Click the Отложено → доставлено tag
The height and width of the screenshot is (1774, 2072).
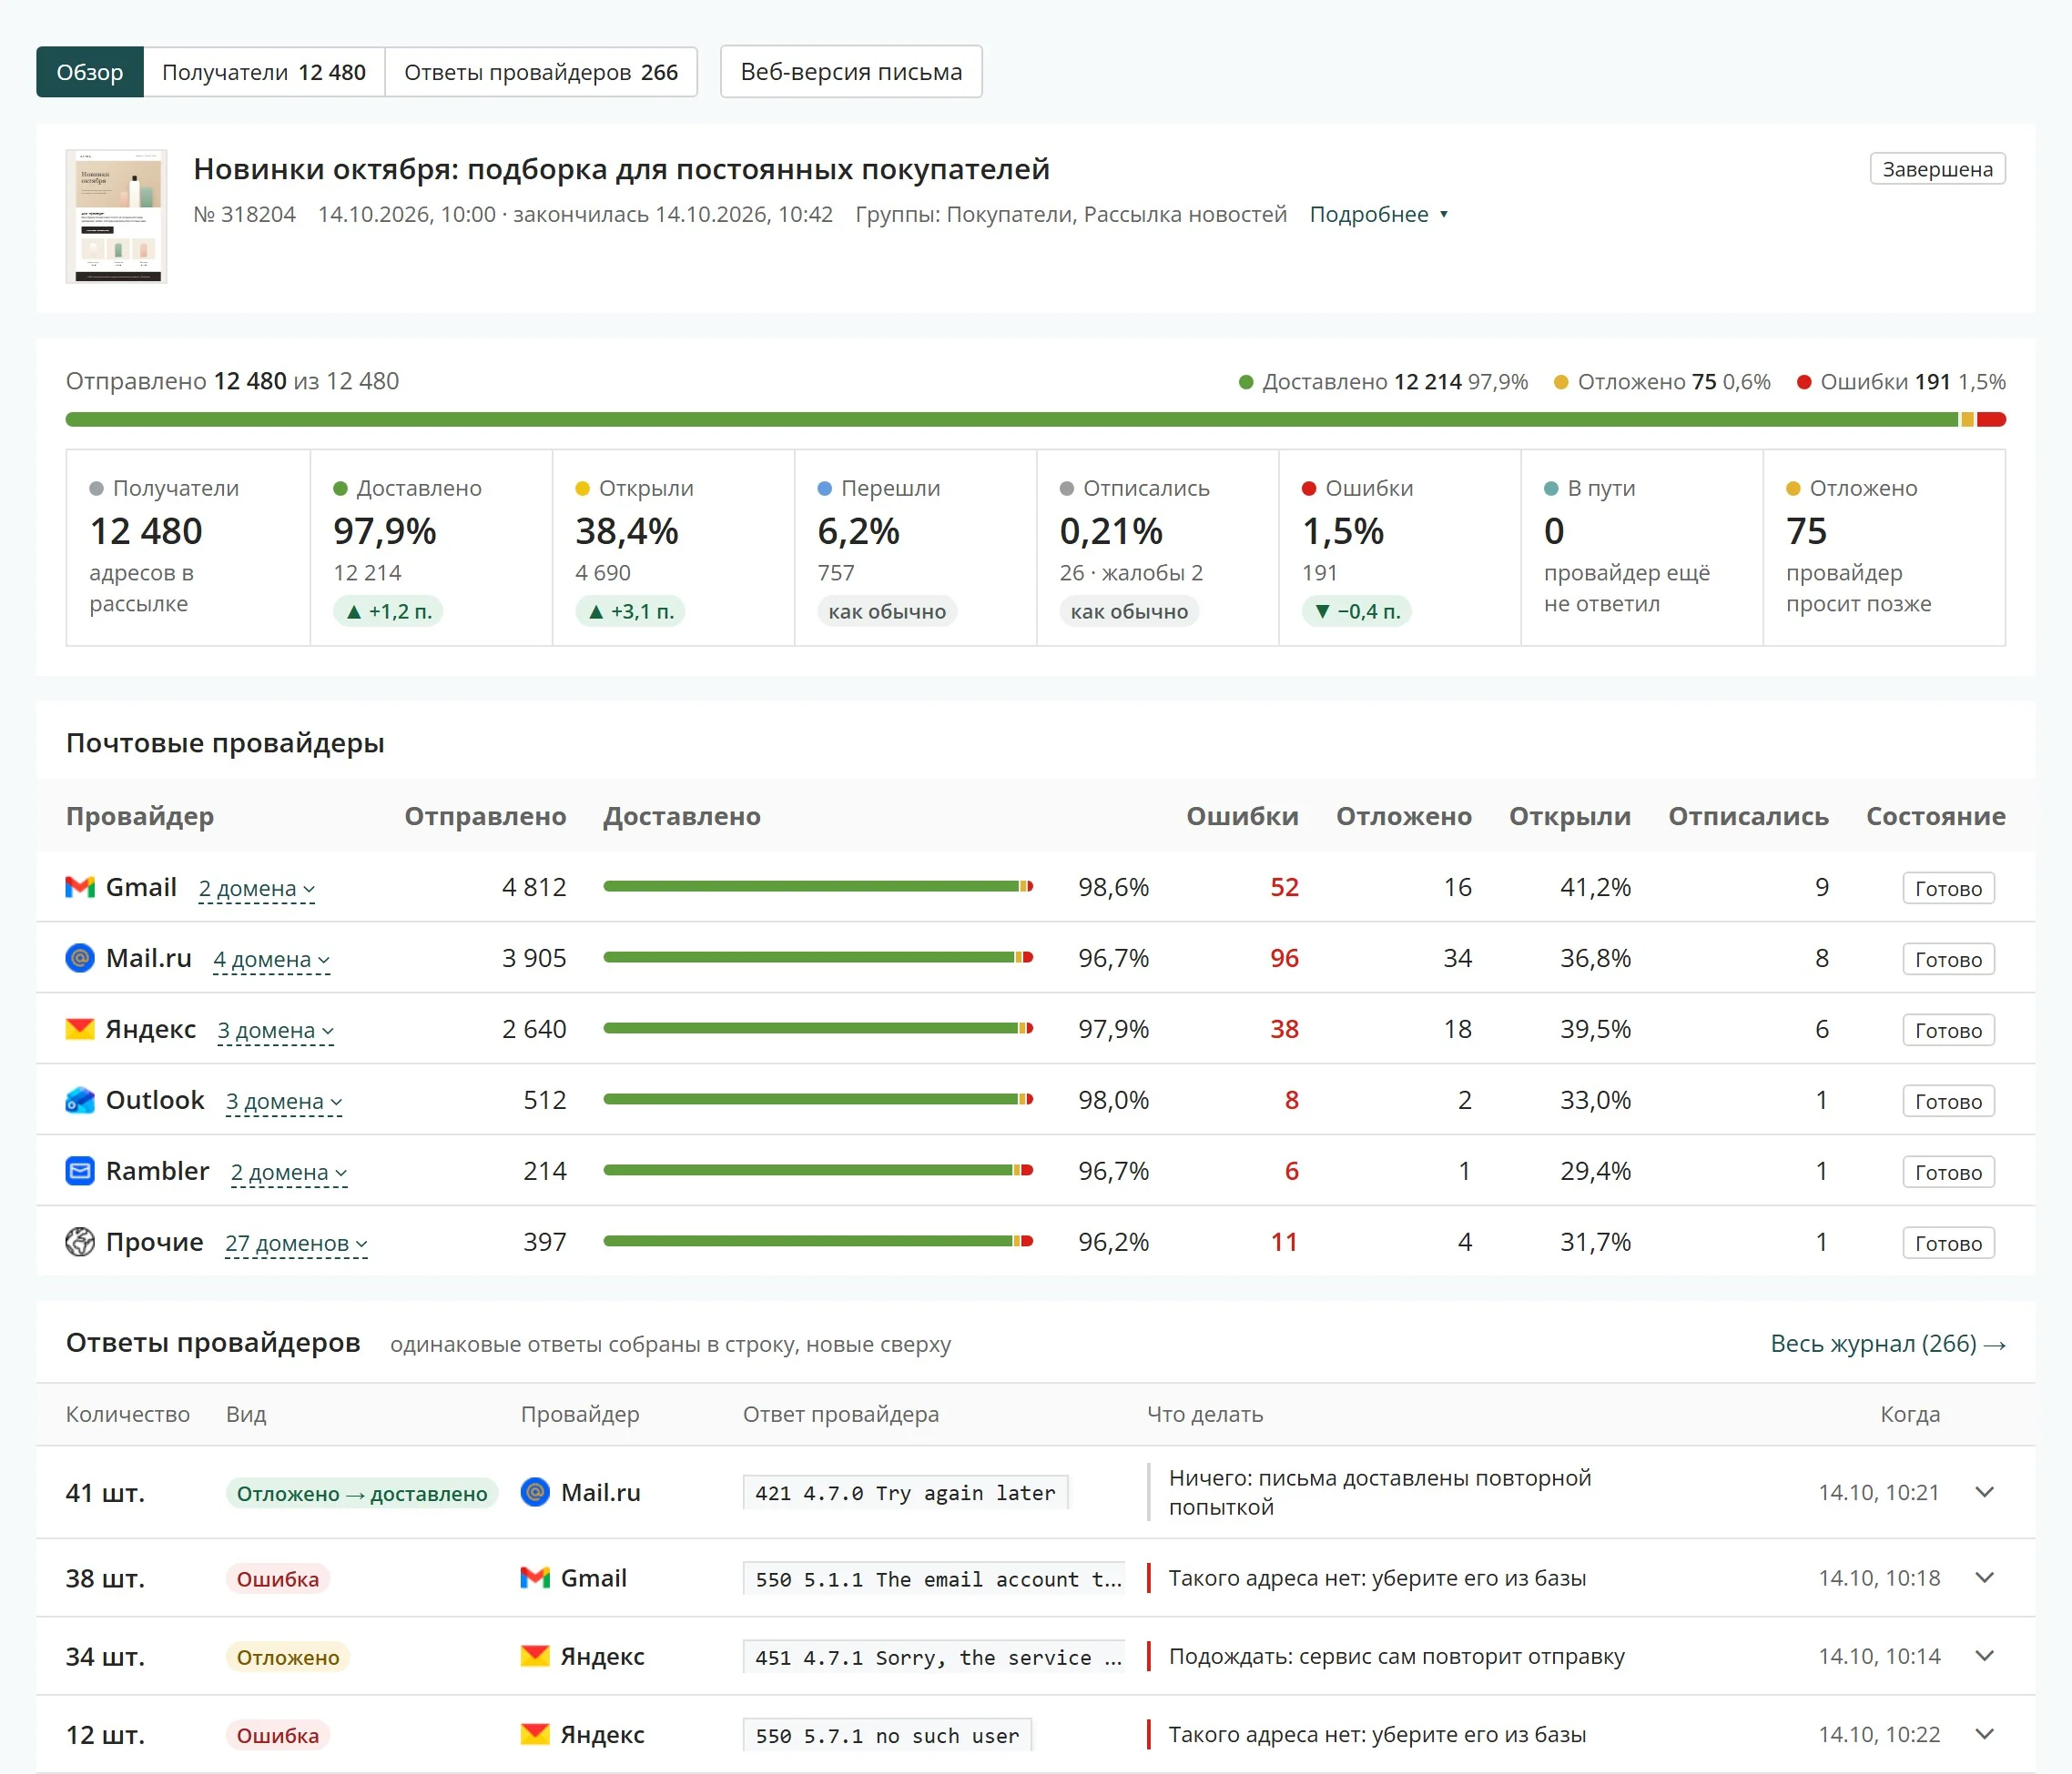362,1493
